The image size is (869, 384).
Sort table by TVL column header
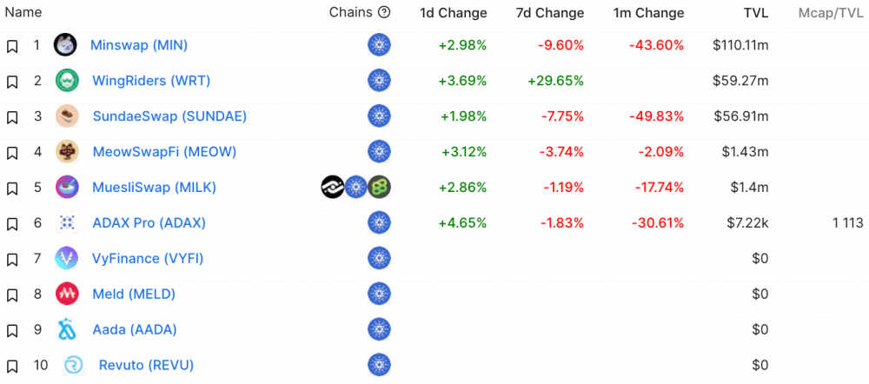click(x=756, y=13)
